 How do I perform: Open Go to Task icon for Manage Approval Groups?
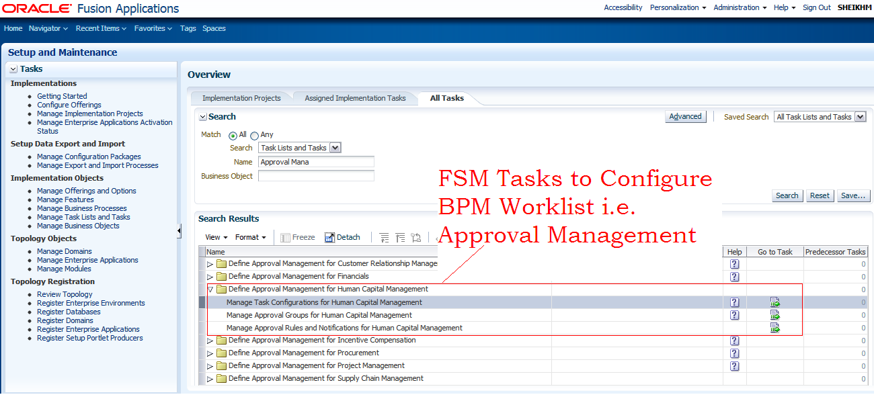click(775, 315)
